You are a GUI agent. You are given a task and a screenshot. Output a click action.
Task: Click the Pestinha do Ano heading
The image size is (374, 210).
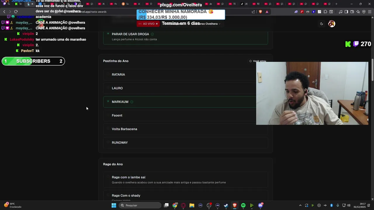(x=116, y=61)
